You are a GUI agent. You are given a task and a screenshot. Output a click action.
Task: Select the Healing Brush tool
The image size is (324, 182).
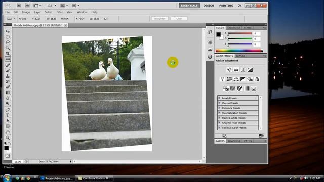click(8, 65)
